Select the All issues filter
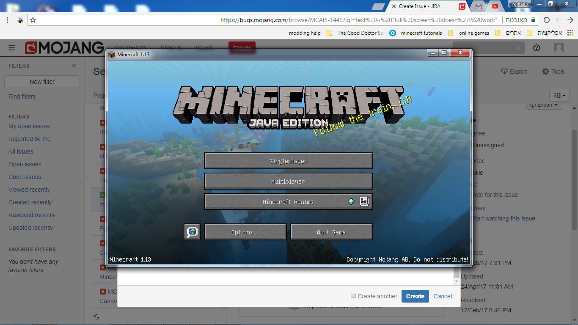578x325 pixels. coord(21,151)
